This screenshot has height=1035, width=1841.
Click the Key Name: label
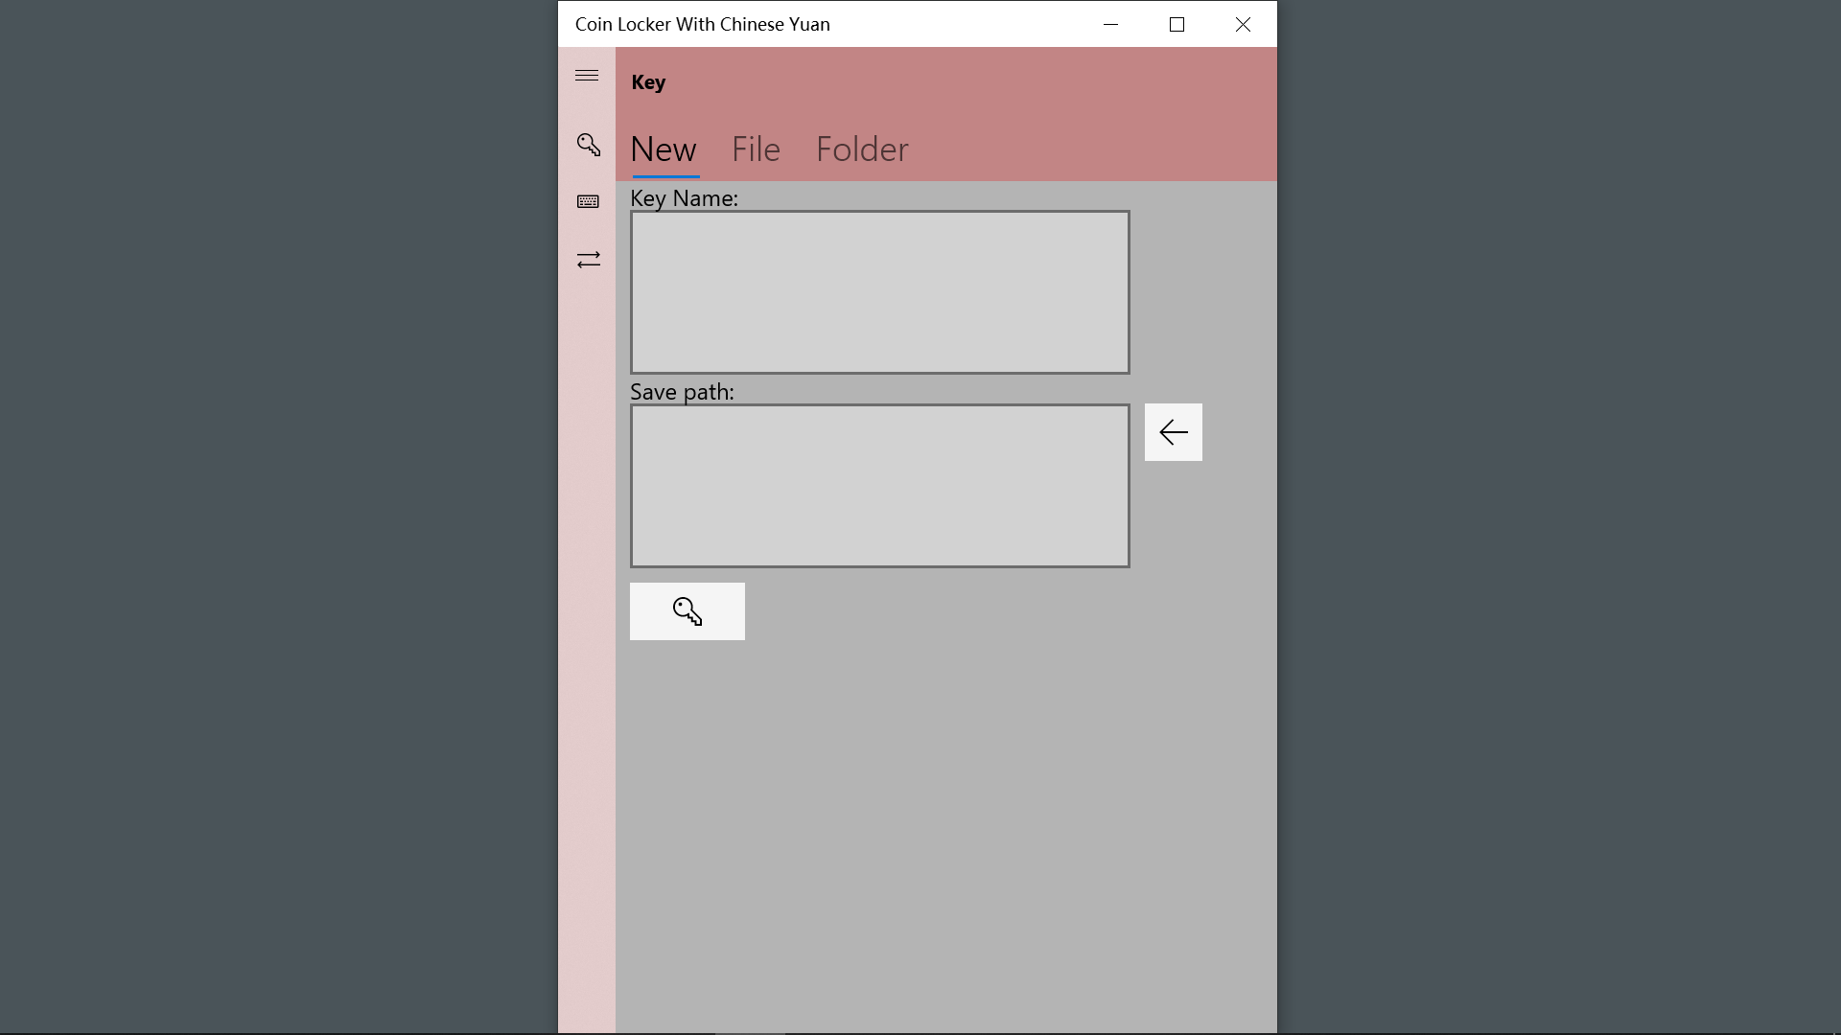(684, 198)
